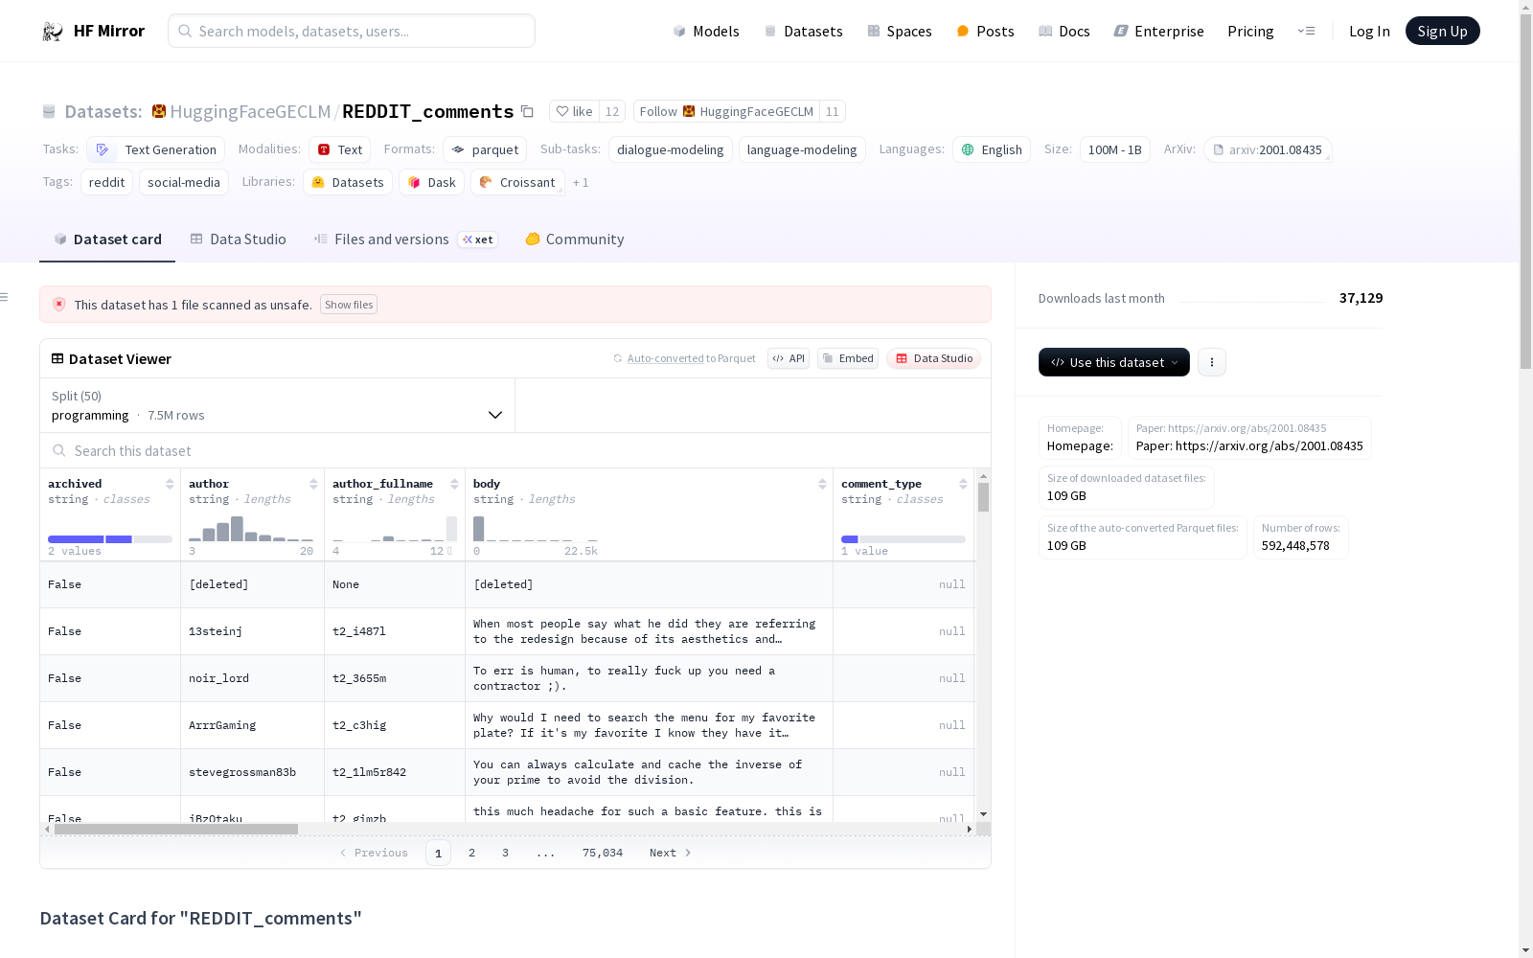Sort the author column
The width and height of the screenshot is (1533, 958).
(x=313, y=484)
